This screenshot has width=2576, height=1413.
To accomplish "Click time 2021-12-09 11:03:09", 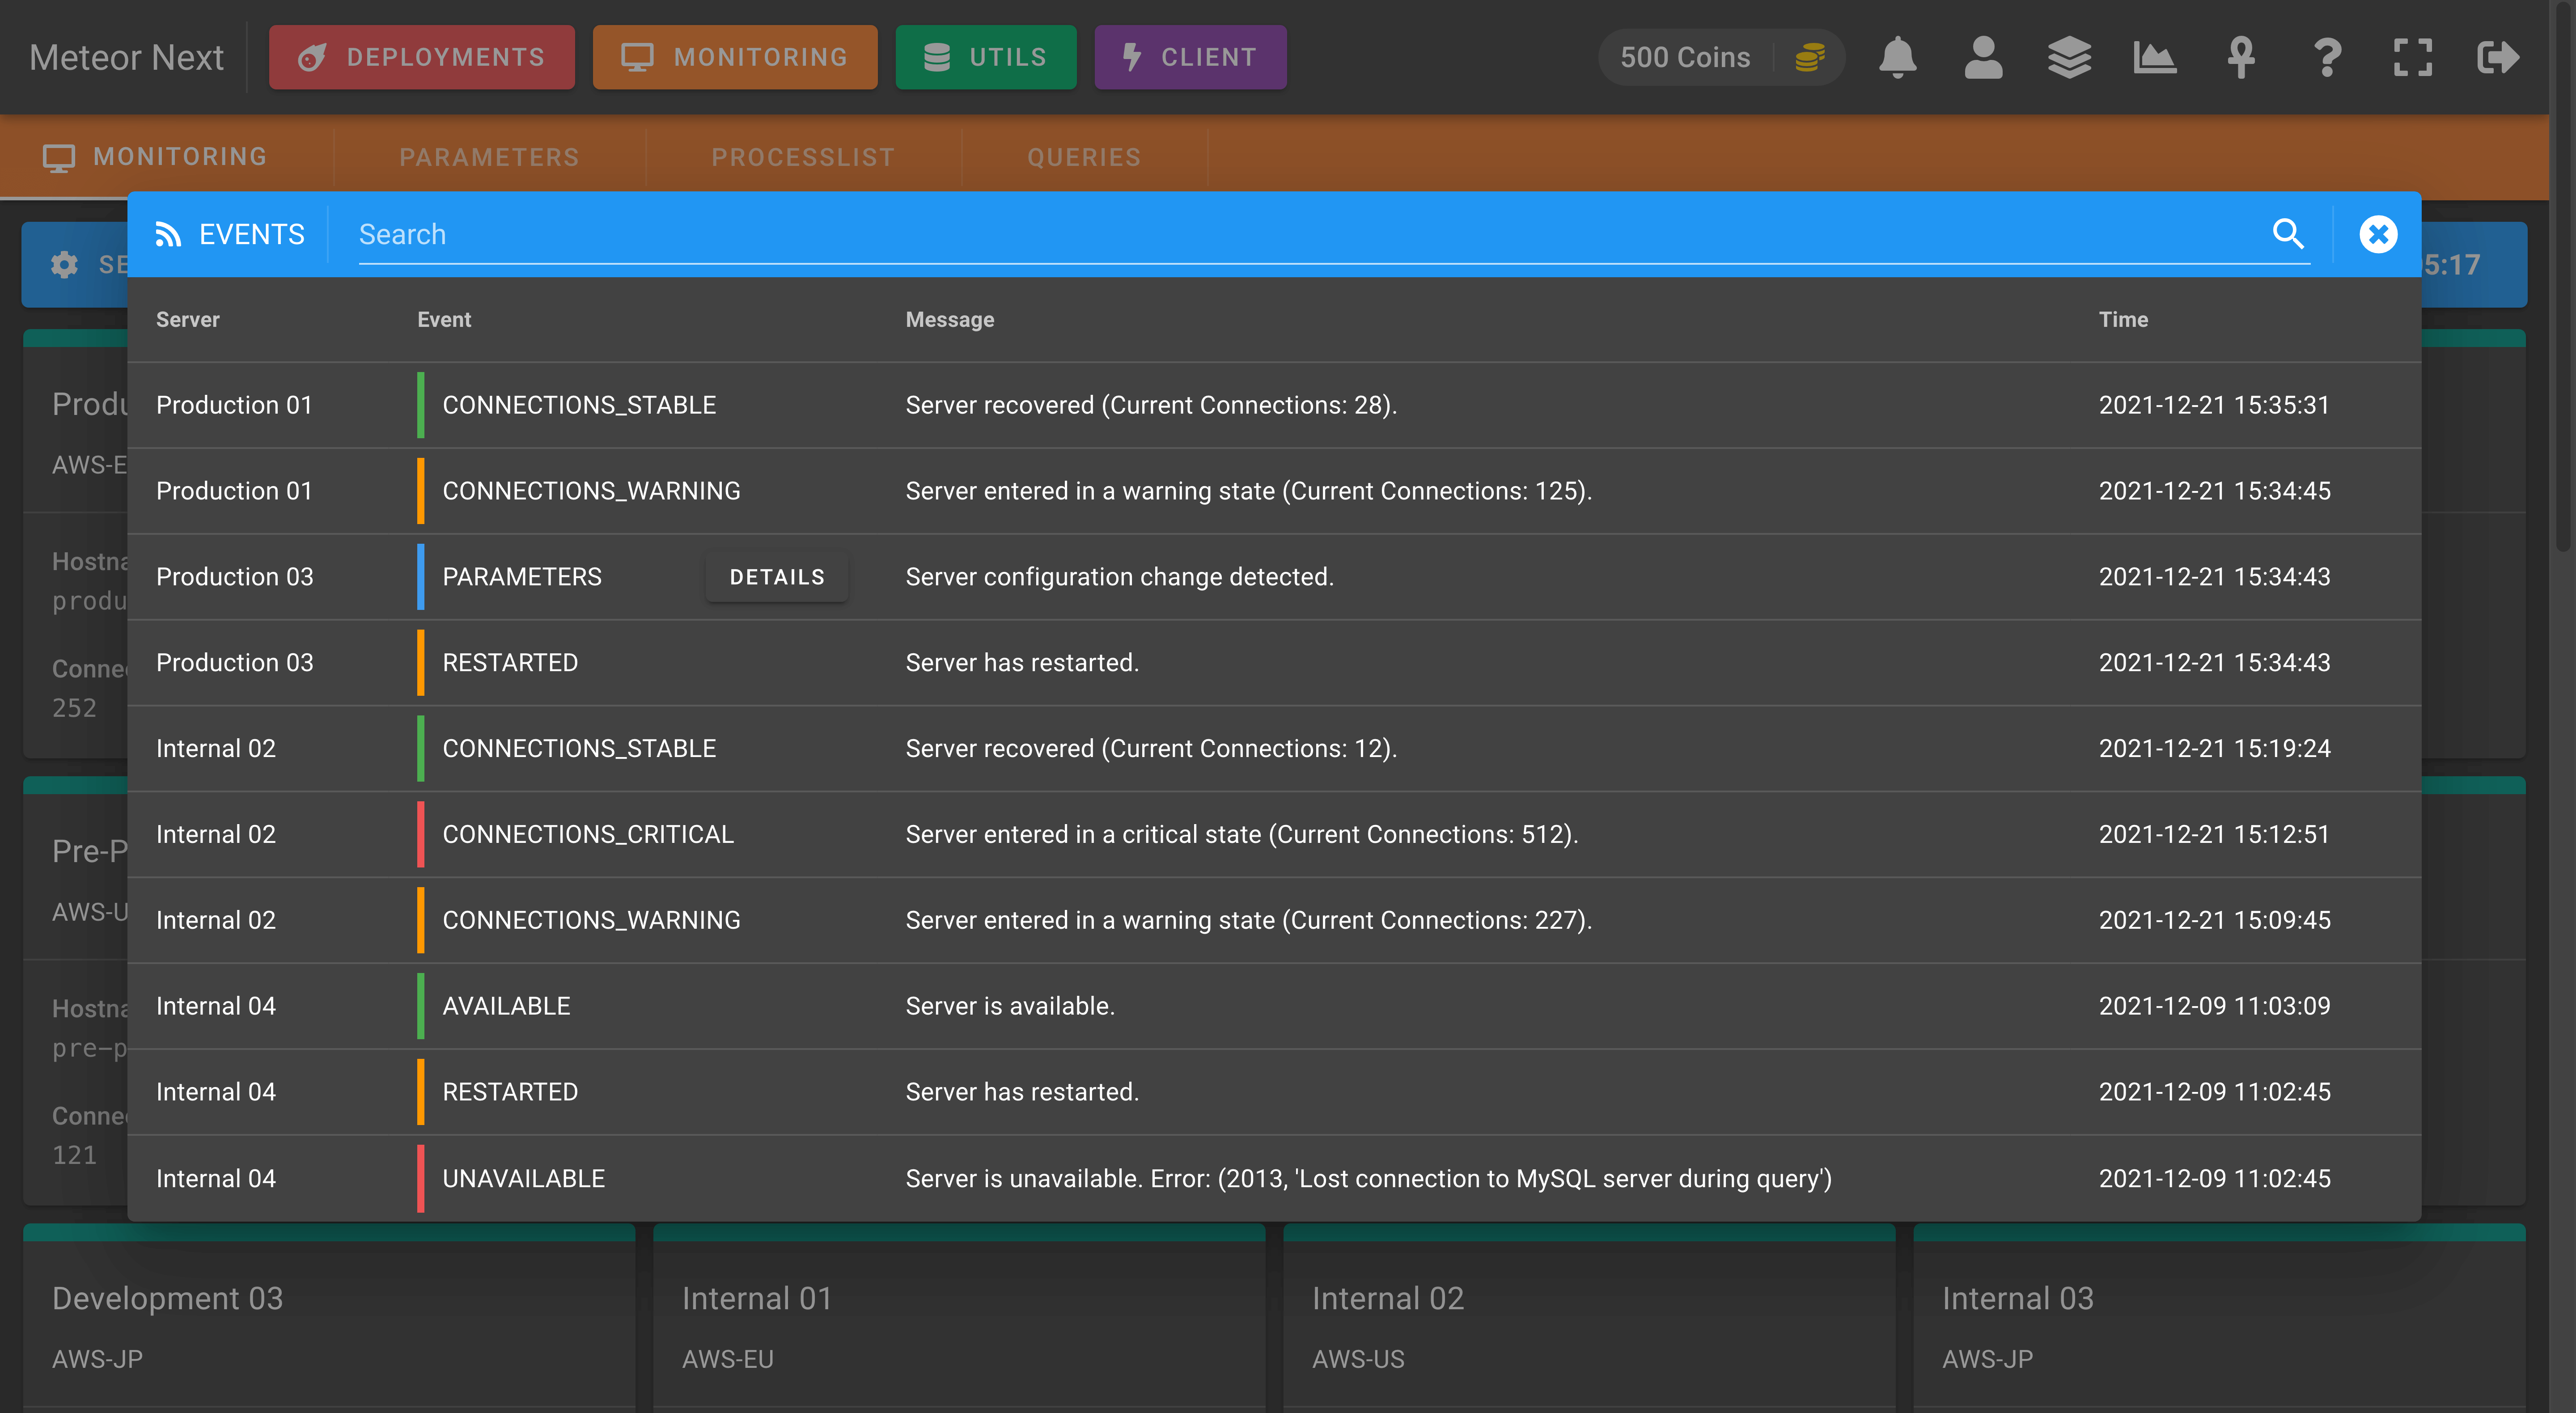I will click(x=2214, y=1006).
